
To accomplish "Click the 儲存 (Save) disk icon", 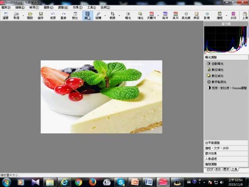I will point(40,16).
